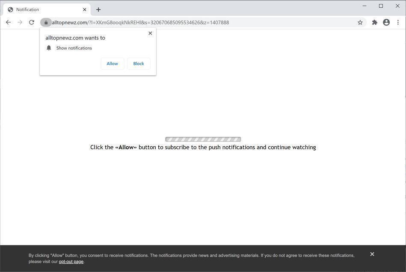Image resolution: width=406 pixels, height=272 pixels.
Task: Select the Notification tab
Action: 47,9
